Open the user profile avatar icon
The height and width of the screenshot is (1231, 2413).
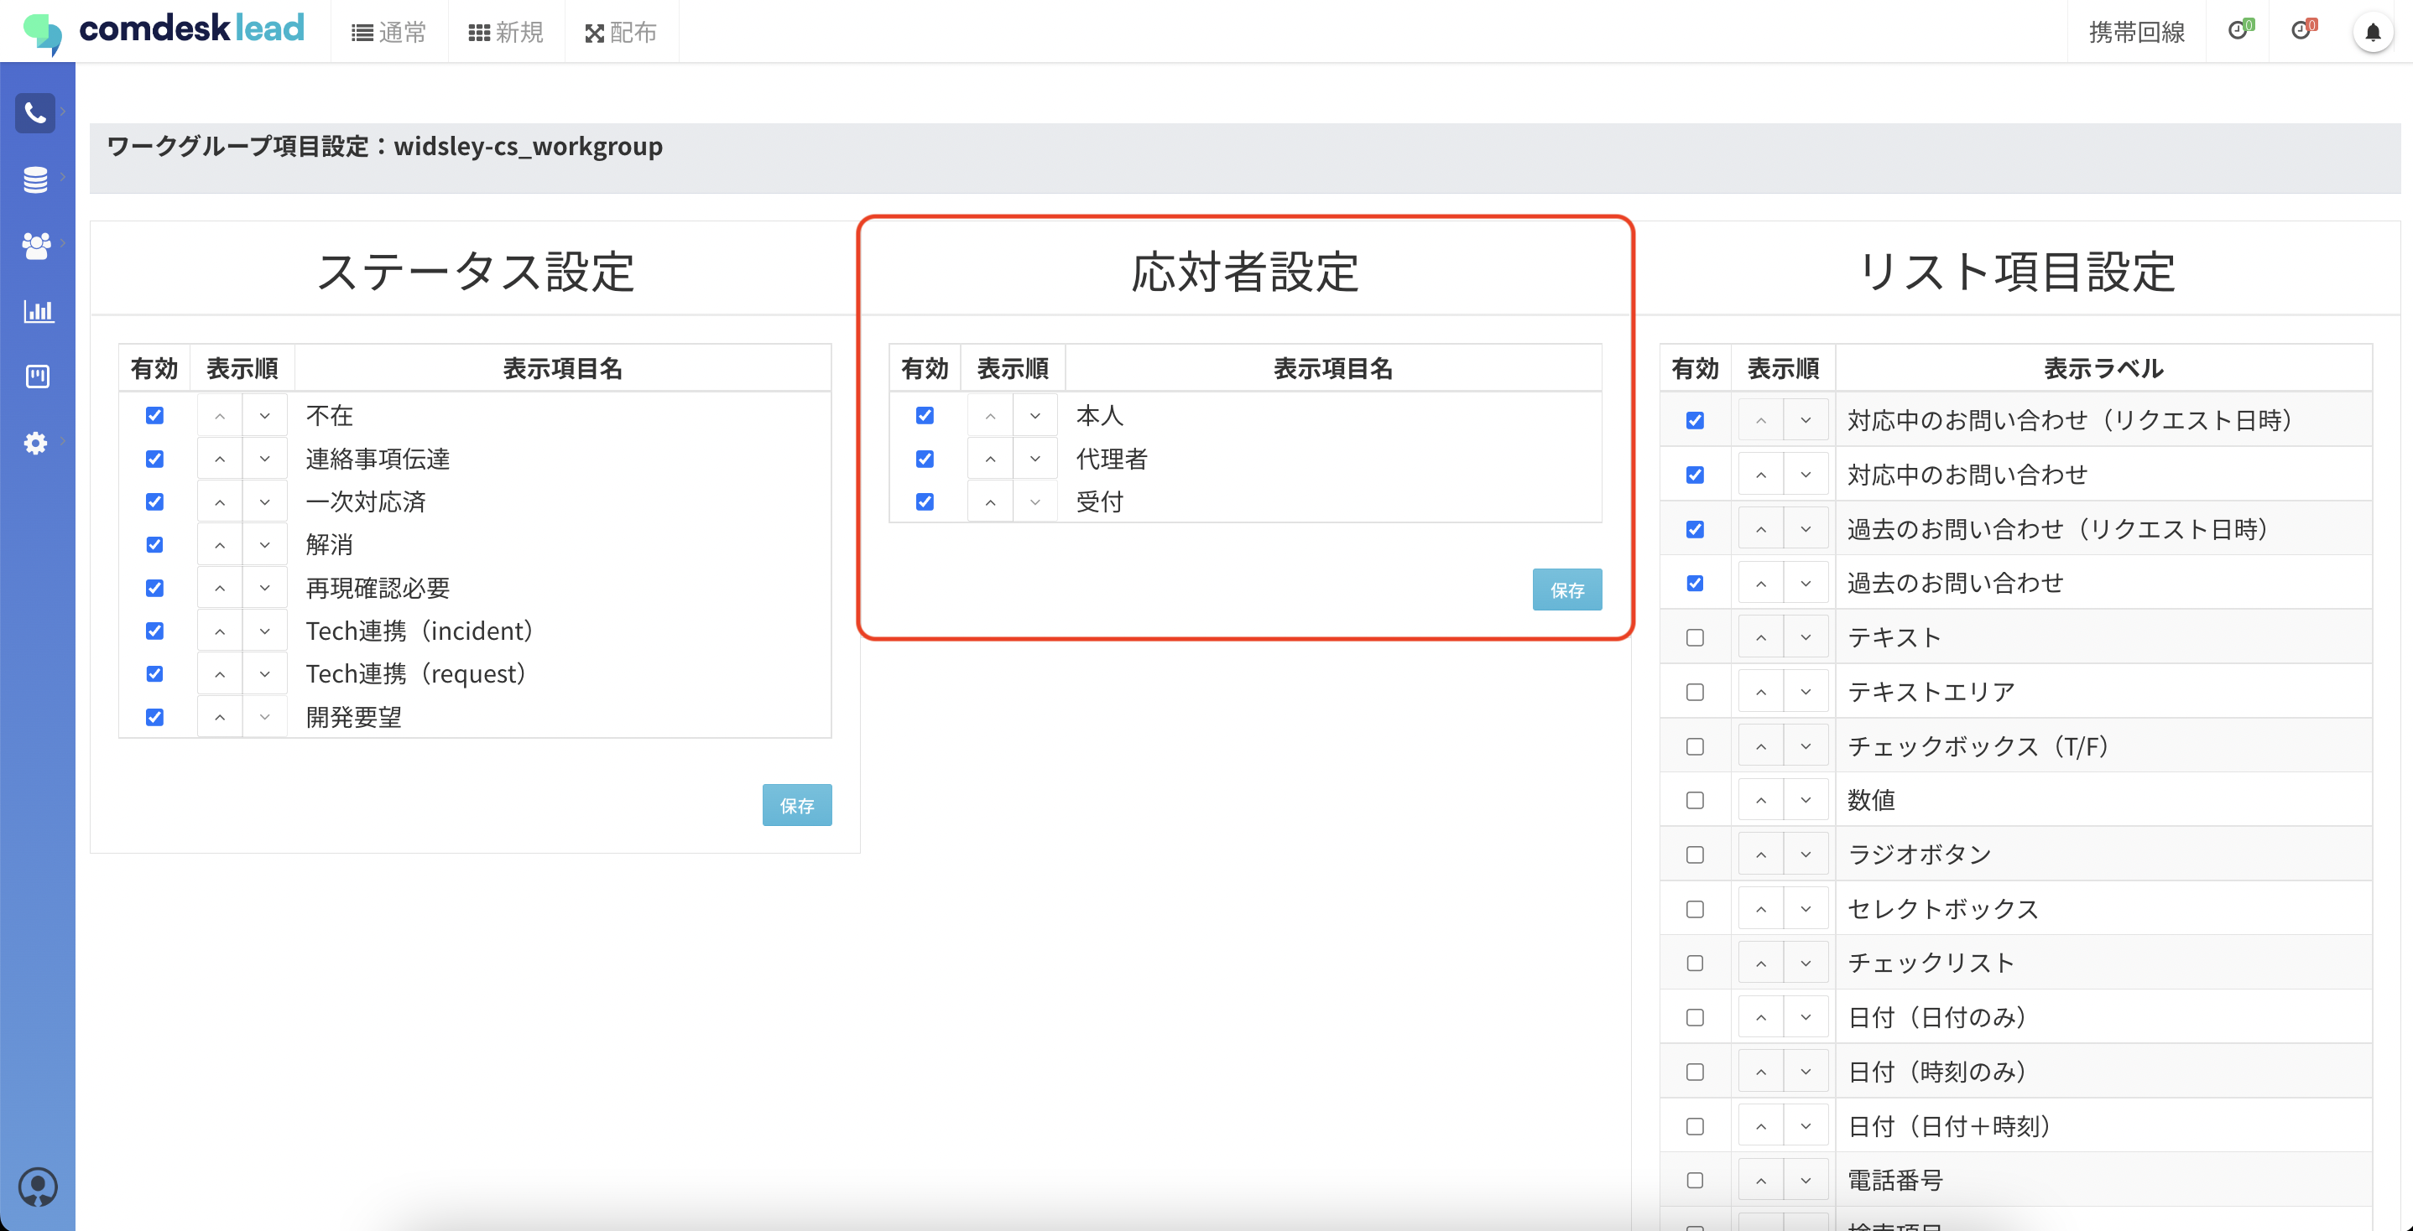point(38,1186)
